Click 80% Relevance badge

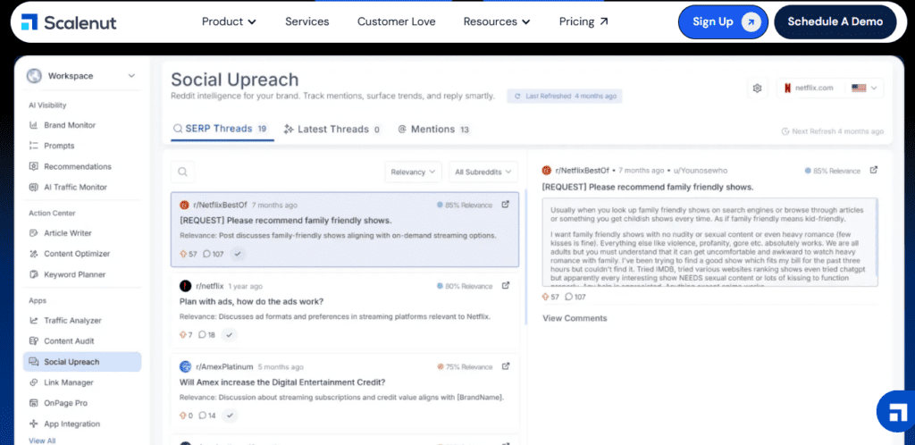coord(465,286)
